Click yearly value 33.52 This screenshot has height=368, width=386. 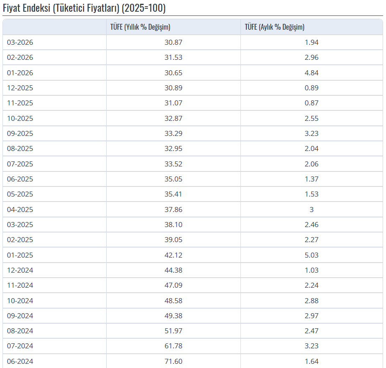173,164
